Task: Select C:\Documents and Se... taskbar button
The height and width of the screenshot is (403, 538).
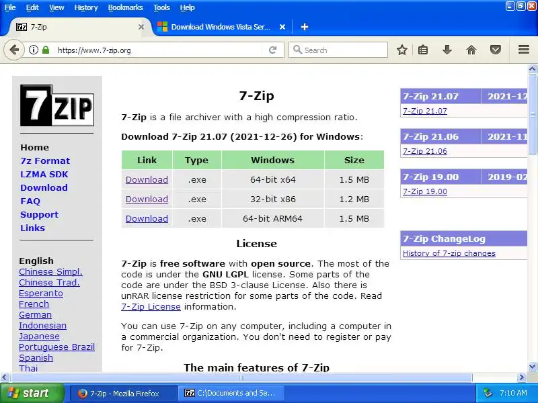Action: click(x=232, y=394)
